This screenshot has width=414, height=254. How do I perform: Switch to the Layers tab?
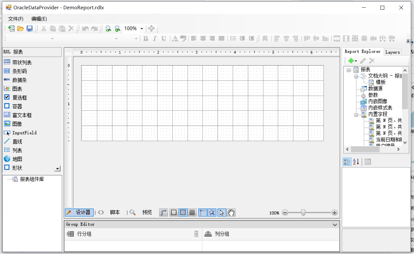(x=393, y=52)
